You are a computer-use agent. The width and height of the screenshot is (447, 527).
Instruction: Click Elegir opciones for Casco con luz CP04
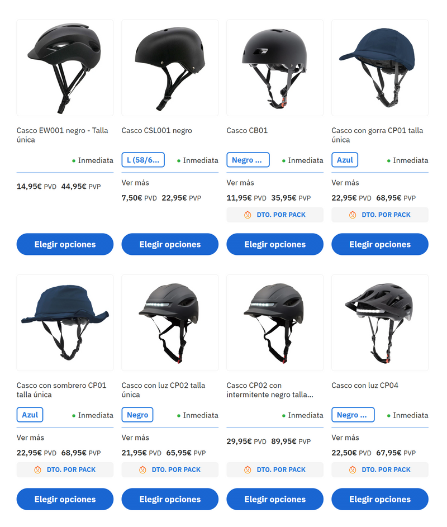pos(380,499)
